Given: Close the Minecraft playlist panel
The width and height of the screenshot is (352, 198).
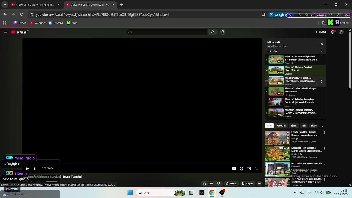Looking at the screenshot, I should click(x=322, y=44).
